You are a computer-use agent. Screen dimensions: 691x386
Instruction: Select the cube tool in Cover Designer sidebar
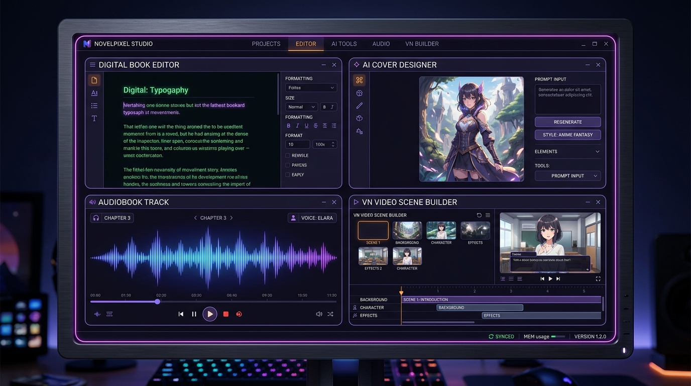pos(359,118)
